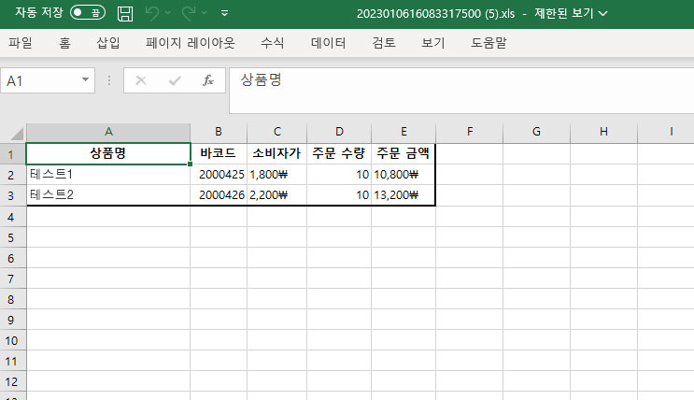The width and height of the screenshot is (694, 400).
Task: Click the 테스트1 row's 주문 수량 cell
Action: pyautogui.click(x=339, y=175)
